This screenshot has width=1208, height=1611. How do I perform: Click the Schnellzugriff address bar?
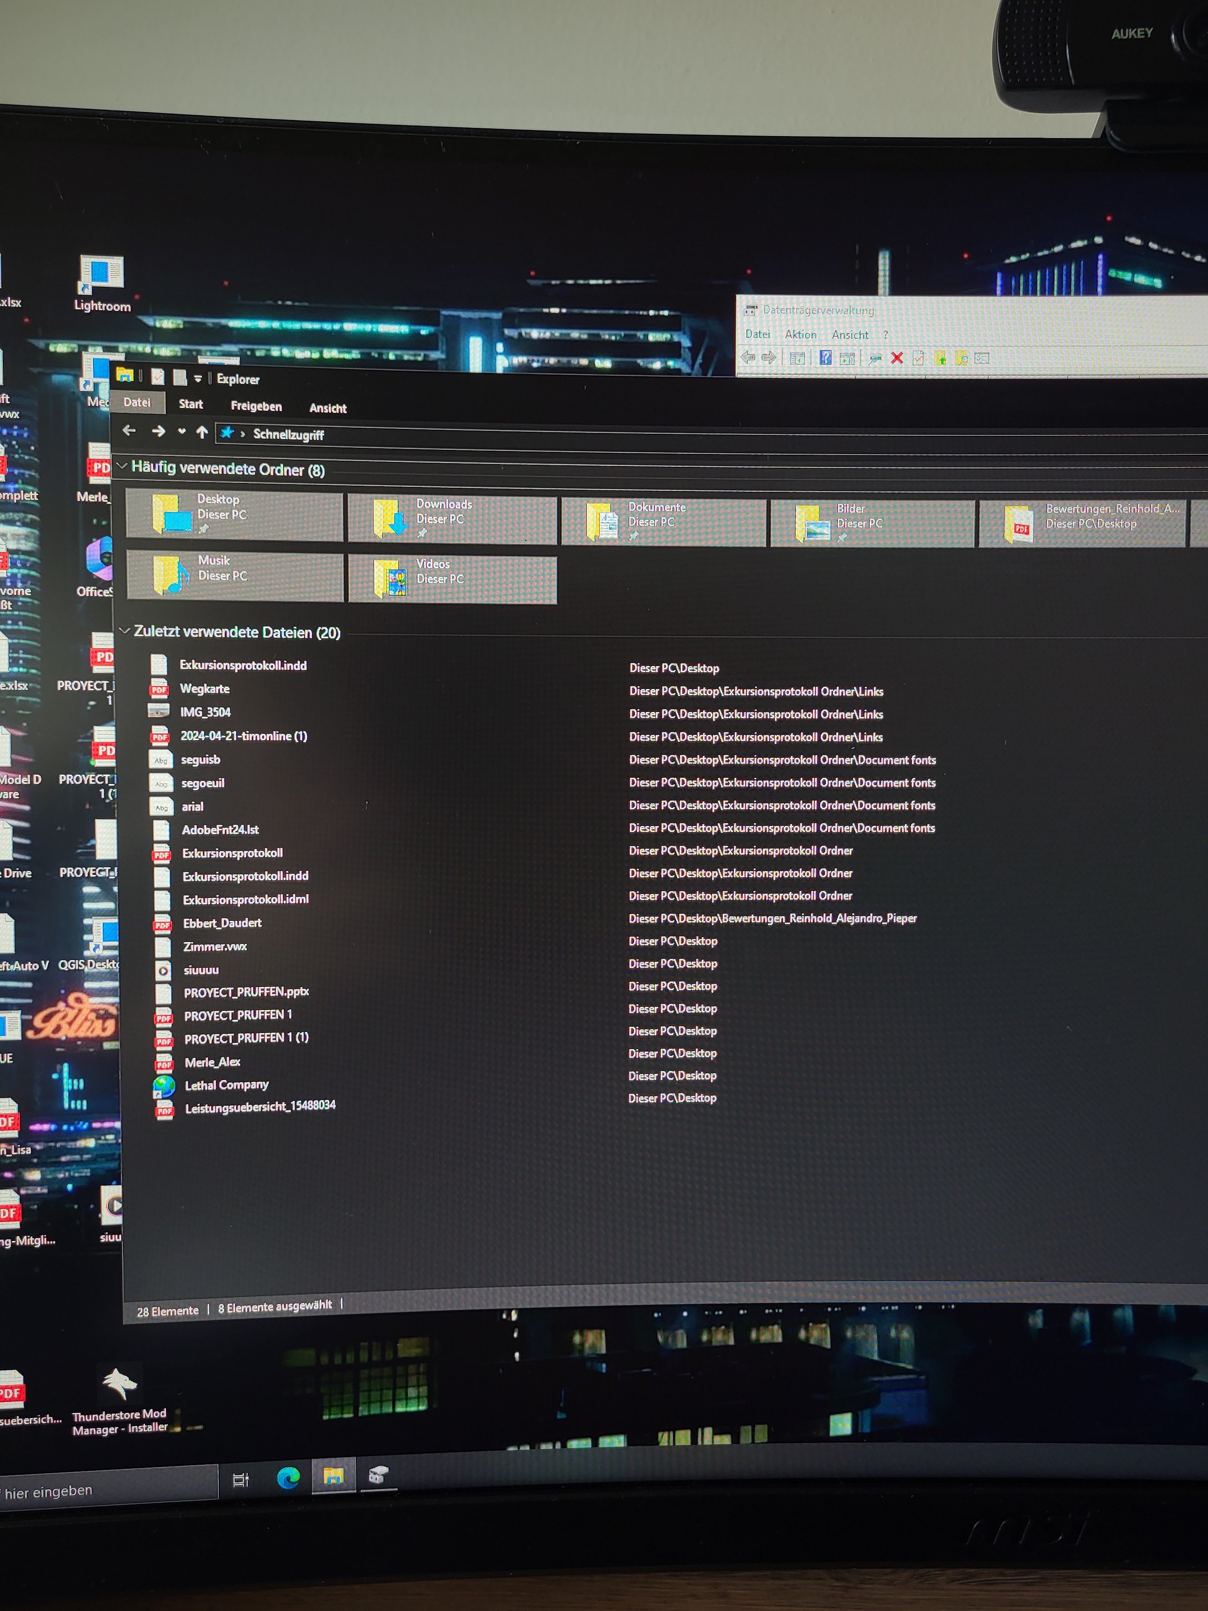pyautogui.click(x=288, y=434)
